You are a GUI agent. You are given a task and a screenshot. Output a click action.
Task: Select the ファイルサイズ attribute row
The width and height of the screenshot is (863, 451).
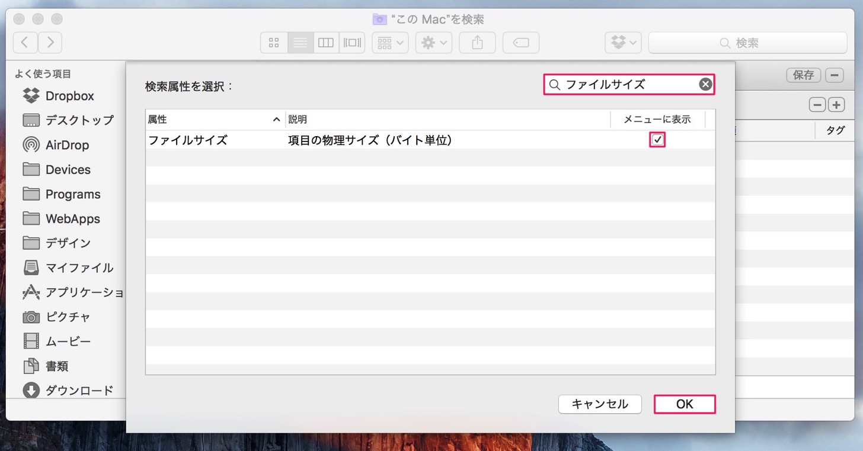(430, 140)
